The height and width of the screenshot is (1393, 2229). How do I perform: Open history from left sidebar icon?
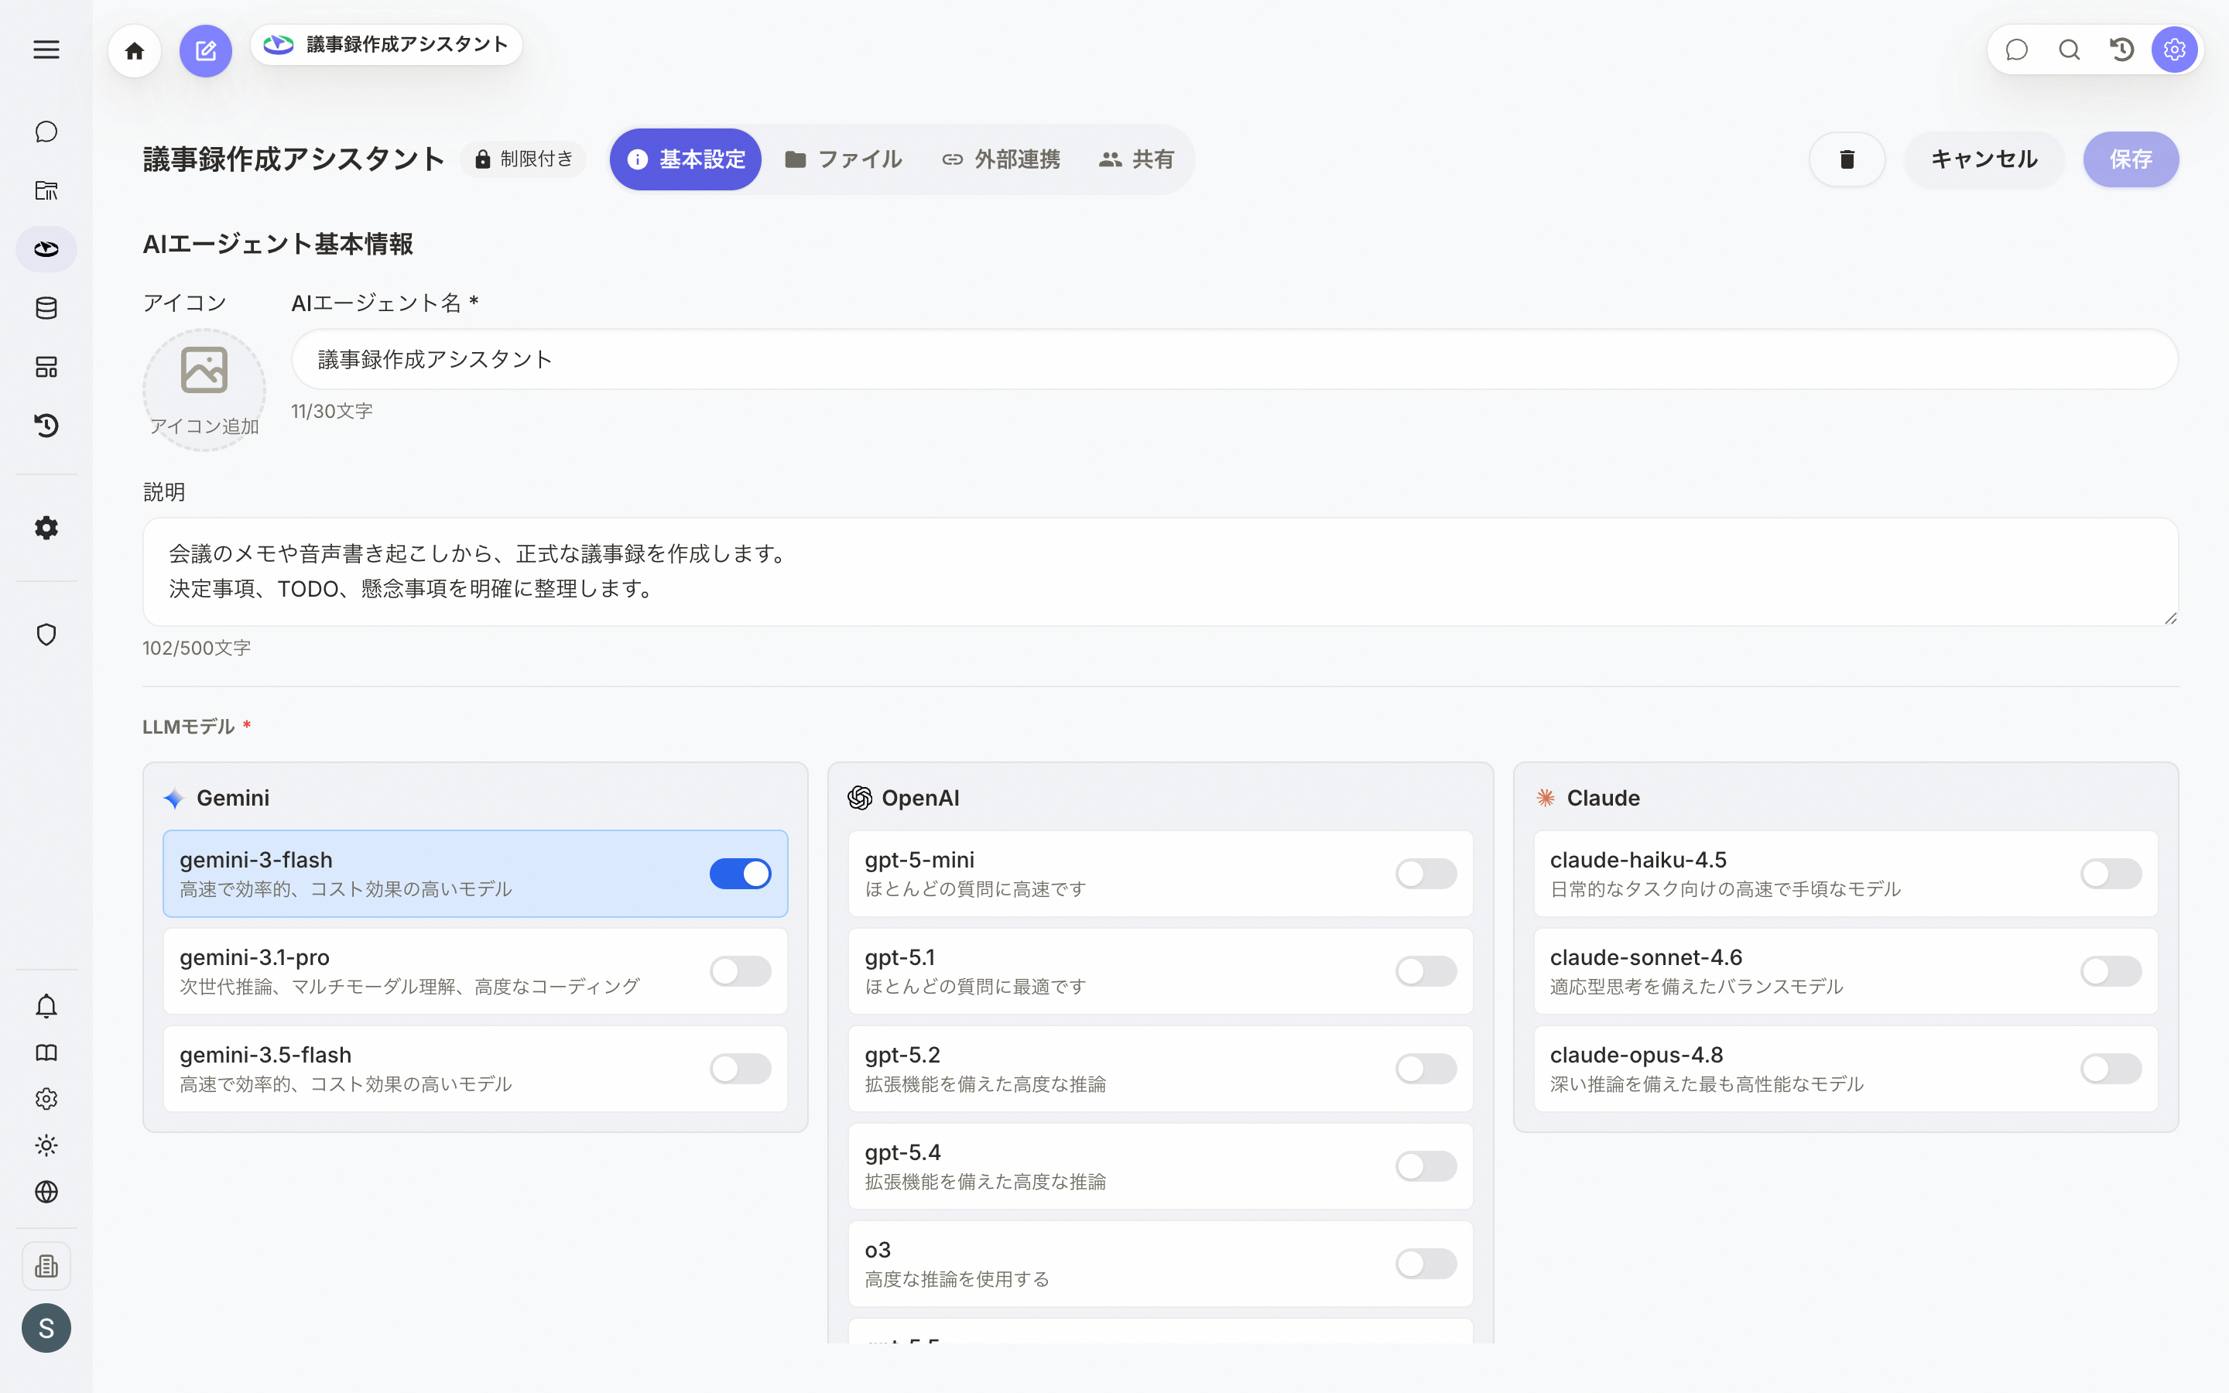pyautogui.click(x=46, y=426)
